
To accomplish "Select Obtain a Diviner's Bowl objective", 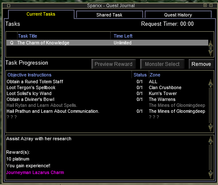I will 30,99.
